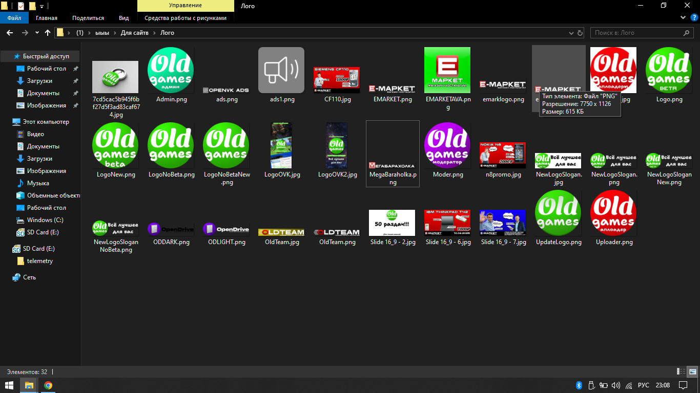The image size is (700, 393).
Task: Open the calendar from the 23:08 clock
Action: (x=663, y=385)
